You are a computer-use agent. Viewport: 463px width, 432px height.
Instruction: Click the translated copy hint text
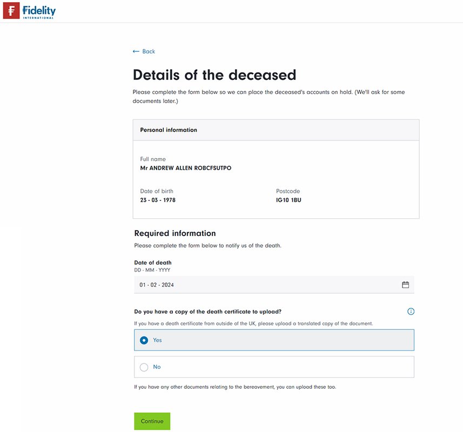click(x=253, y=323)
